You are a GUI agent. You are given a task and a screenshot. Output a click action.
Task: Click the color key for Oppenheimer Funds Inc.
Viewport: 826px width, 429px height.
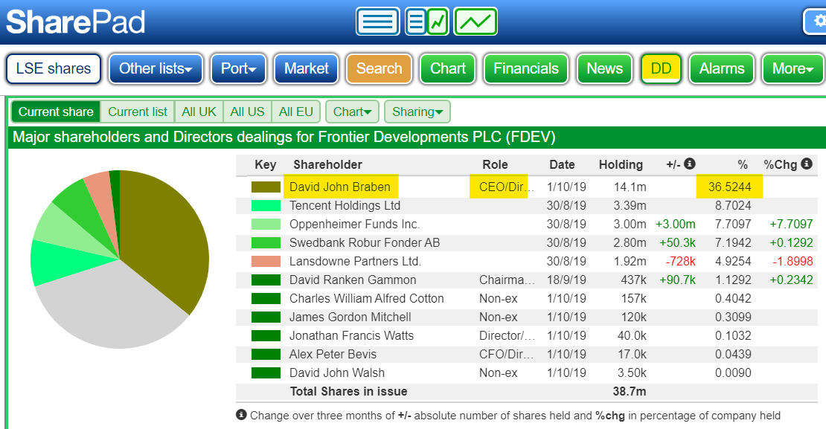click(x=266, y=225)
